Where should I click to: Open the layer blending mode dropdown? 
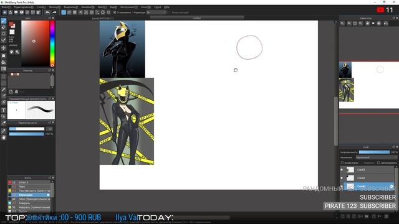(376, 157)
